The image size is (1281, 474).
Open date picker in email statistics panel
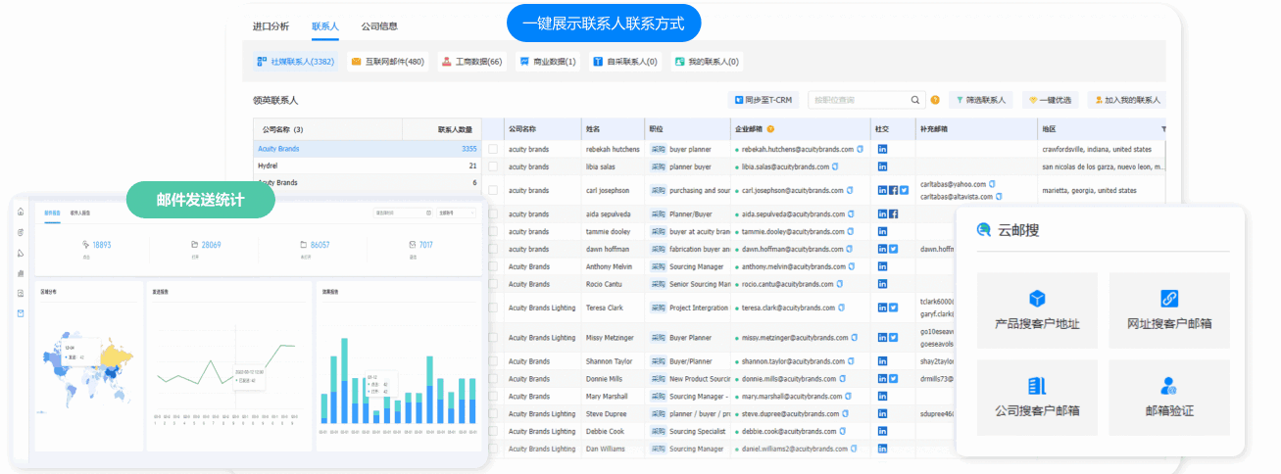pyautogui.click(x=403, y=212)
